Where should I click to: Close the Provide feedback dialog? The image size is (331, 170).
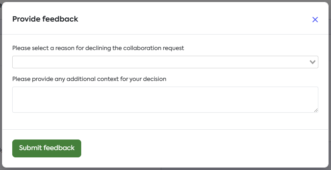[315, 20]
